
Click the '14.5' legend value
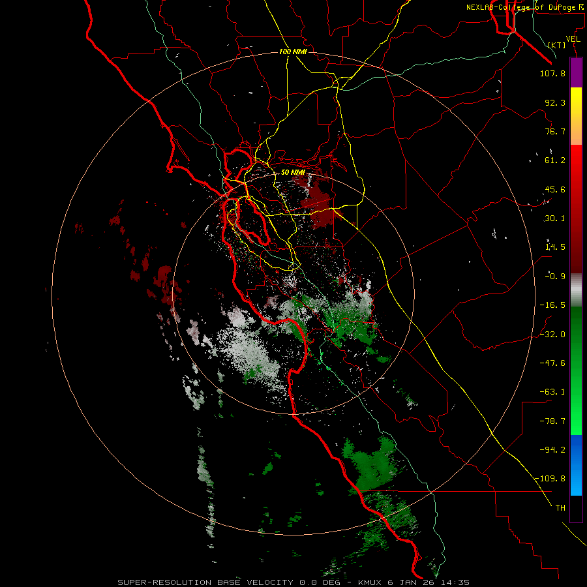555,247
